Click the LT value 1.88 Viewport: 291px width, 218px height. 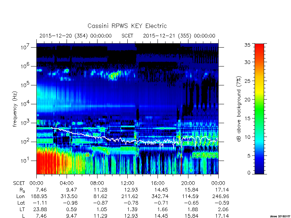(x=193, y=210)
